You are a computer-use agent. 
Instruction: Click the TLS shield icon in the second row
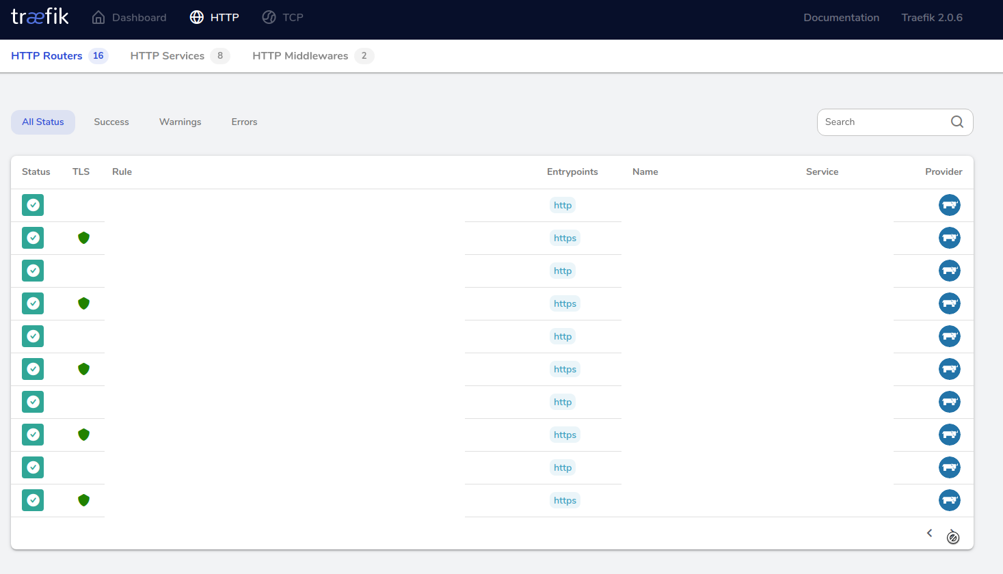(83, 238)
